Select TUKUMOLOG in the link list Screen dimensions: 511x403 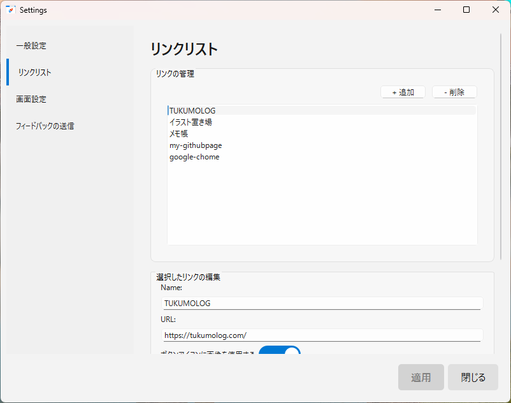point(322,110)
